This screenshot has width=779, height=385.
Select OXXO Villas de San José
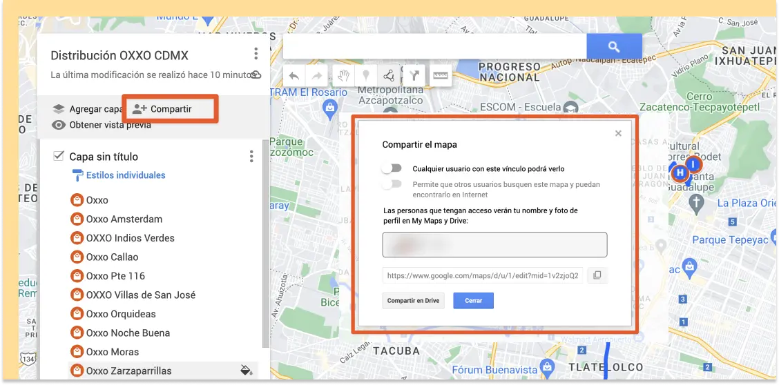click(141, 295)
